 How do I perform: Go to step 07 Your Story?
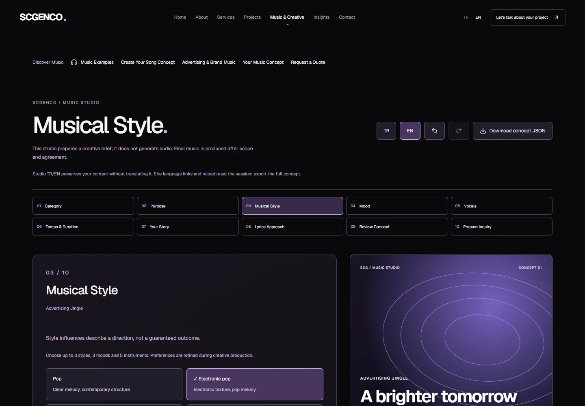188,227
